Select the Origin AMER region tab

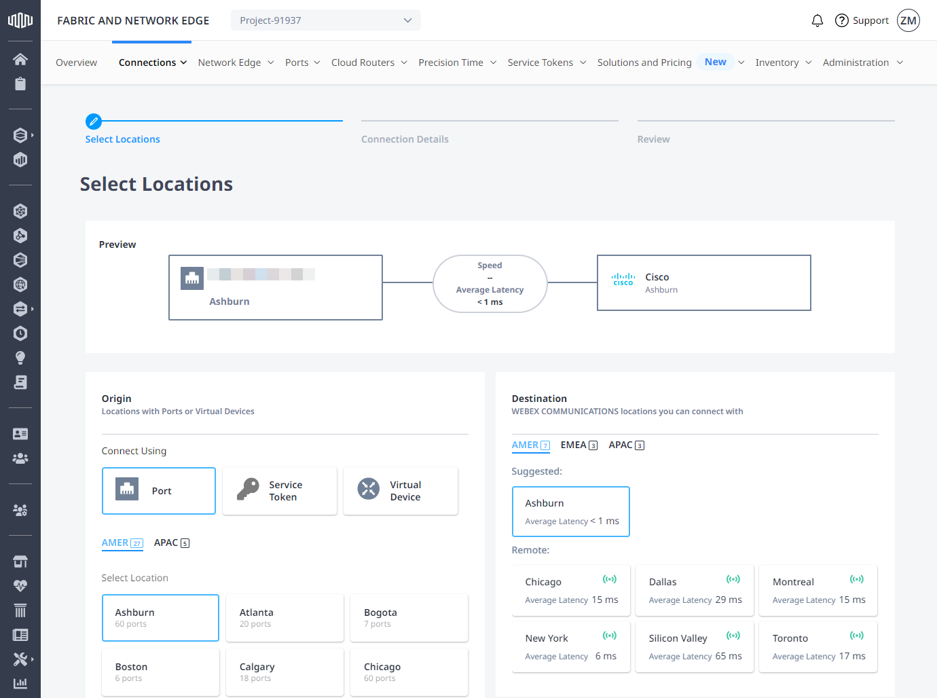(122, 543)
